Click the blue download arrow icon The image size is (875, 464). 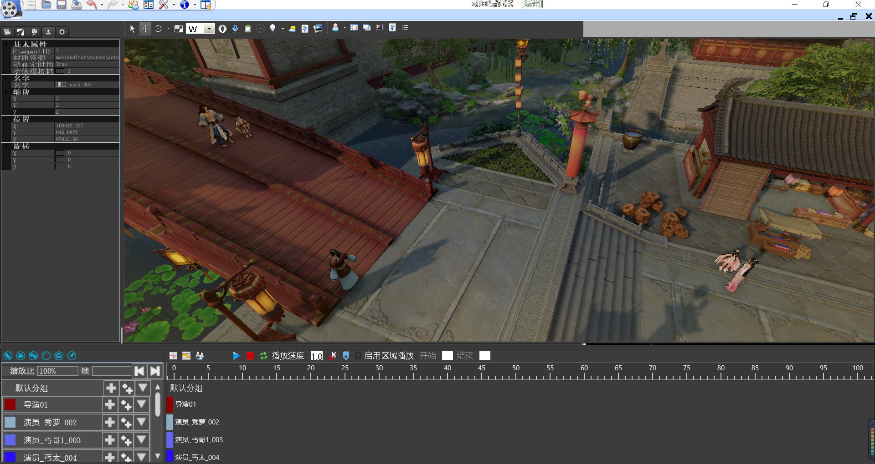coord(235,29)
